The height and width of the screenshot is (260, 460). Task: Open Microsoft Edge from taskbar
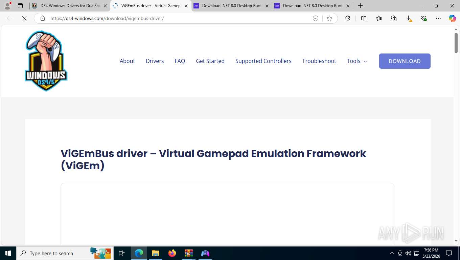(x=139, y=253)
